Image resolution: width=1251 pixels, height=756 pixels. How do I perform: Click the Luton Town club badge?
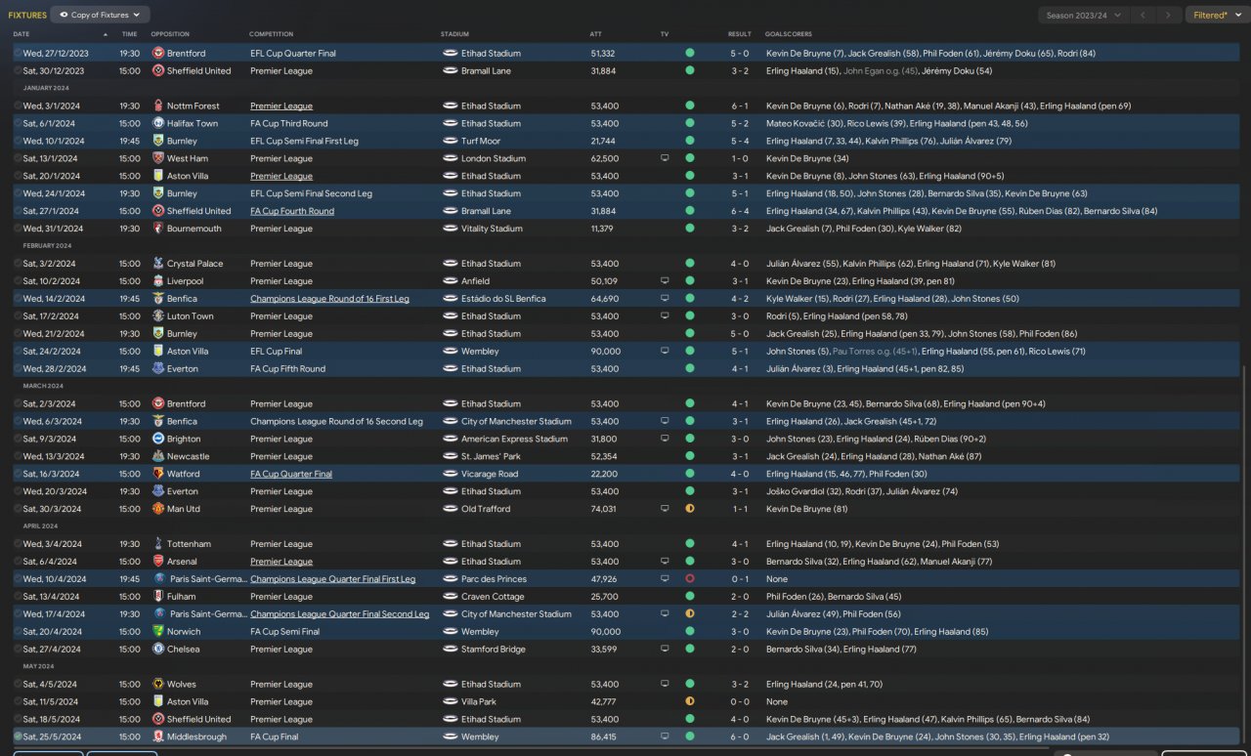(158, 316)
